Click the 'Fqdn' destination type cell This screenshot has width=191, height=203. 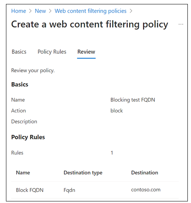(x=69, y=190)
